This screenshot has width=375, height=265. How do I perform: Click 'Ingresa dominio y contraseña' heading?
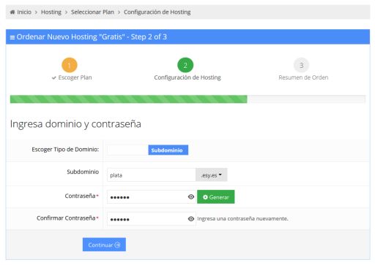point(75,124)
